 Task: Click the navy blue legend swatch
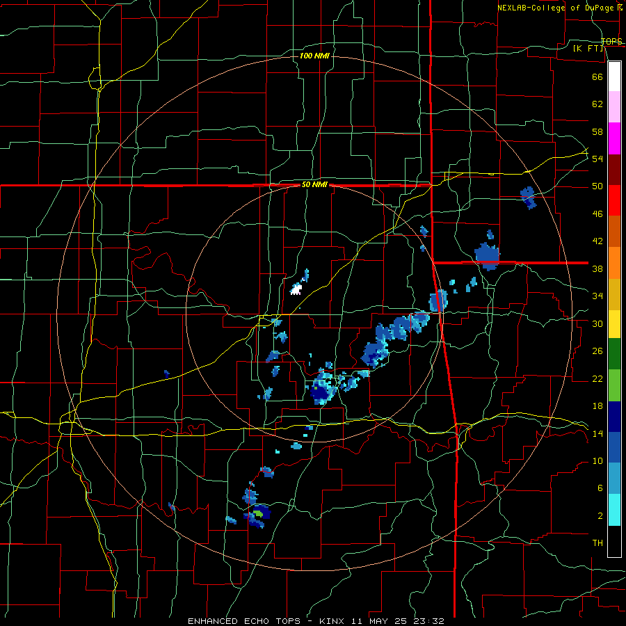614,417
